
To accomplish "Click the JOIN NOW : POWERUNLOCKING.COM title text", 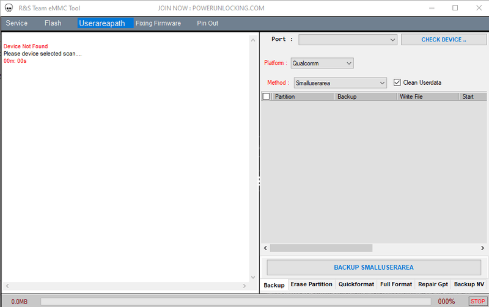I will tap(211, 8).
